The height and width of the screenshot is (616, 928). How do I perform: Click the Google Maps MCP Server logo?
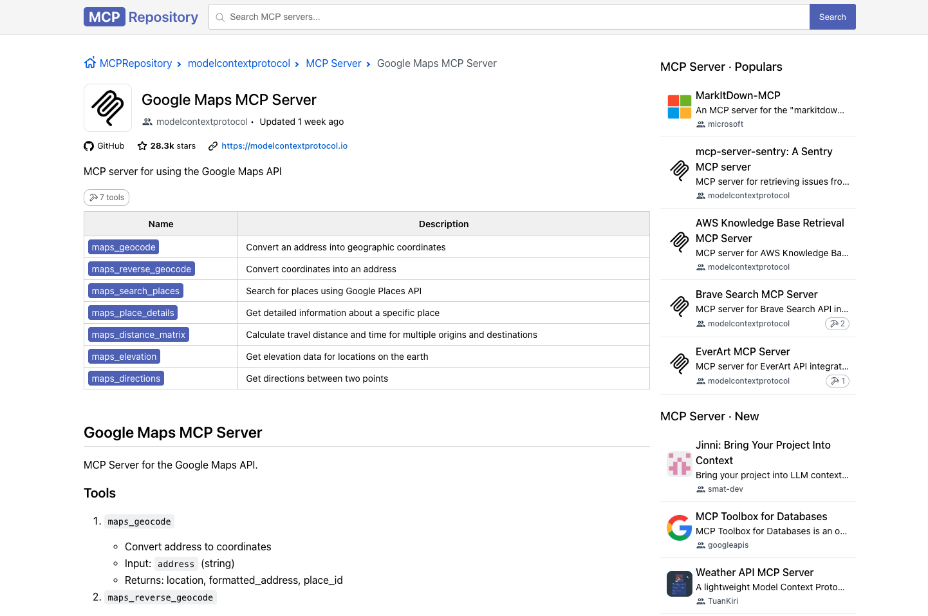(107, 108)
